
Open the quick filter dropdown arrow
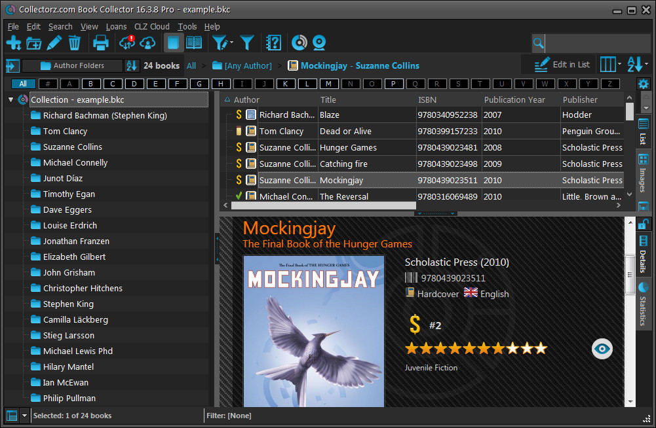231,43
